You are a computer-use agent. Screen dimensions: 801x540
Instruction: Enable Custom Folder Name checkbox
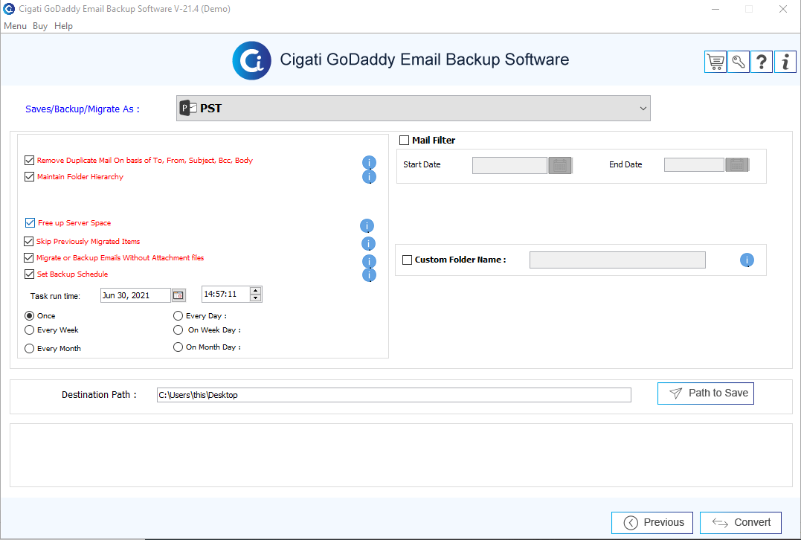click(x=407, y=260)
